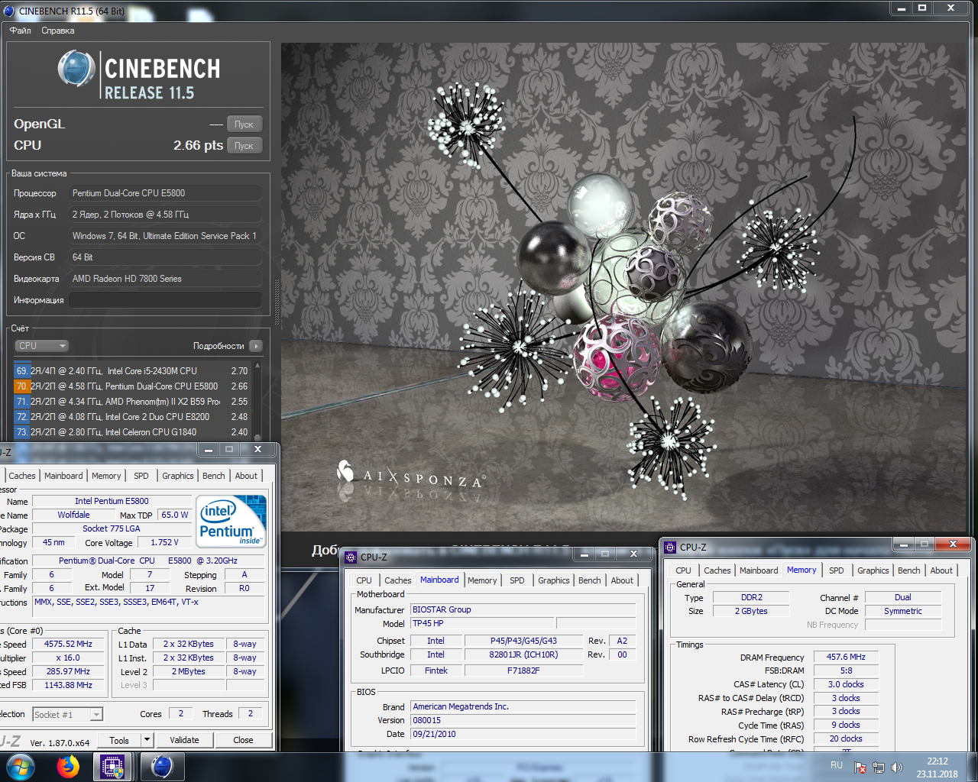Click the RU language indicator

click(837, 765)
